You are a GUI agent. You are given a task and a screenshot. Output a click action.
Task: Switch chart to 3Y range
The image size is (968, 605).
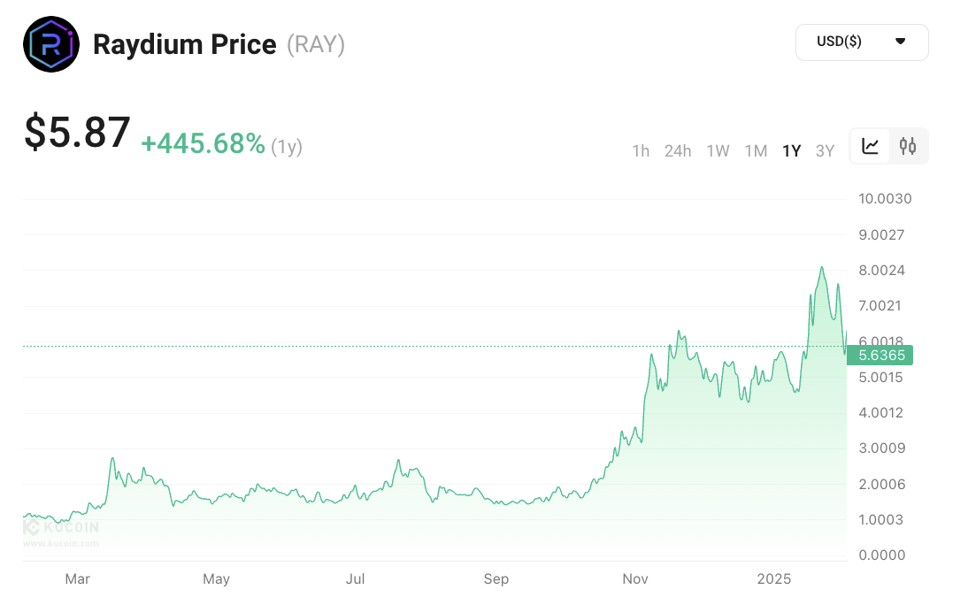pyautogui.click(x=825, y=150)
